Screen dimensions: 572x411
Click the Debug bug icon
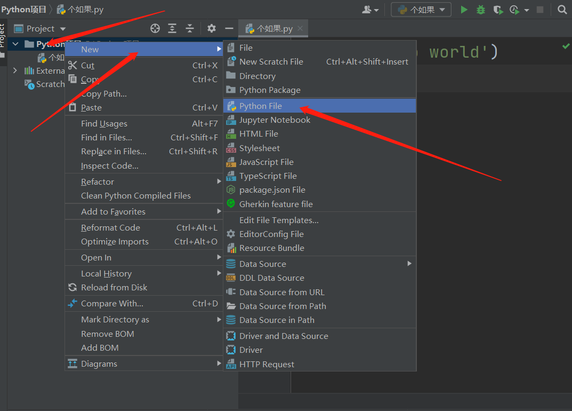[x=481, y=10]
